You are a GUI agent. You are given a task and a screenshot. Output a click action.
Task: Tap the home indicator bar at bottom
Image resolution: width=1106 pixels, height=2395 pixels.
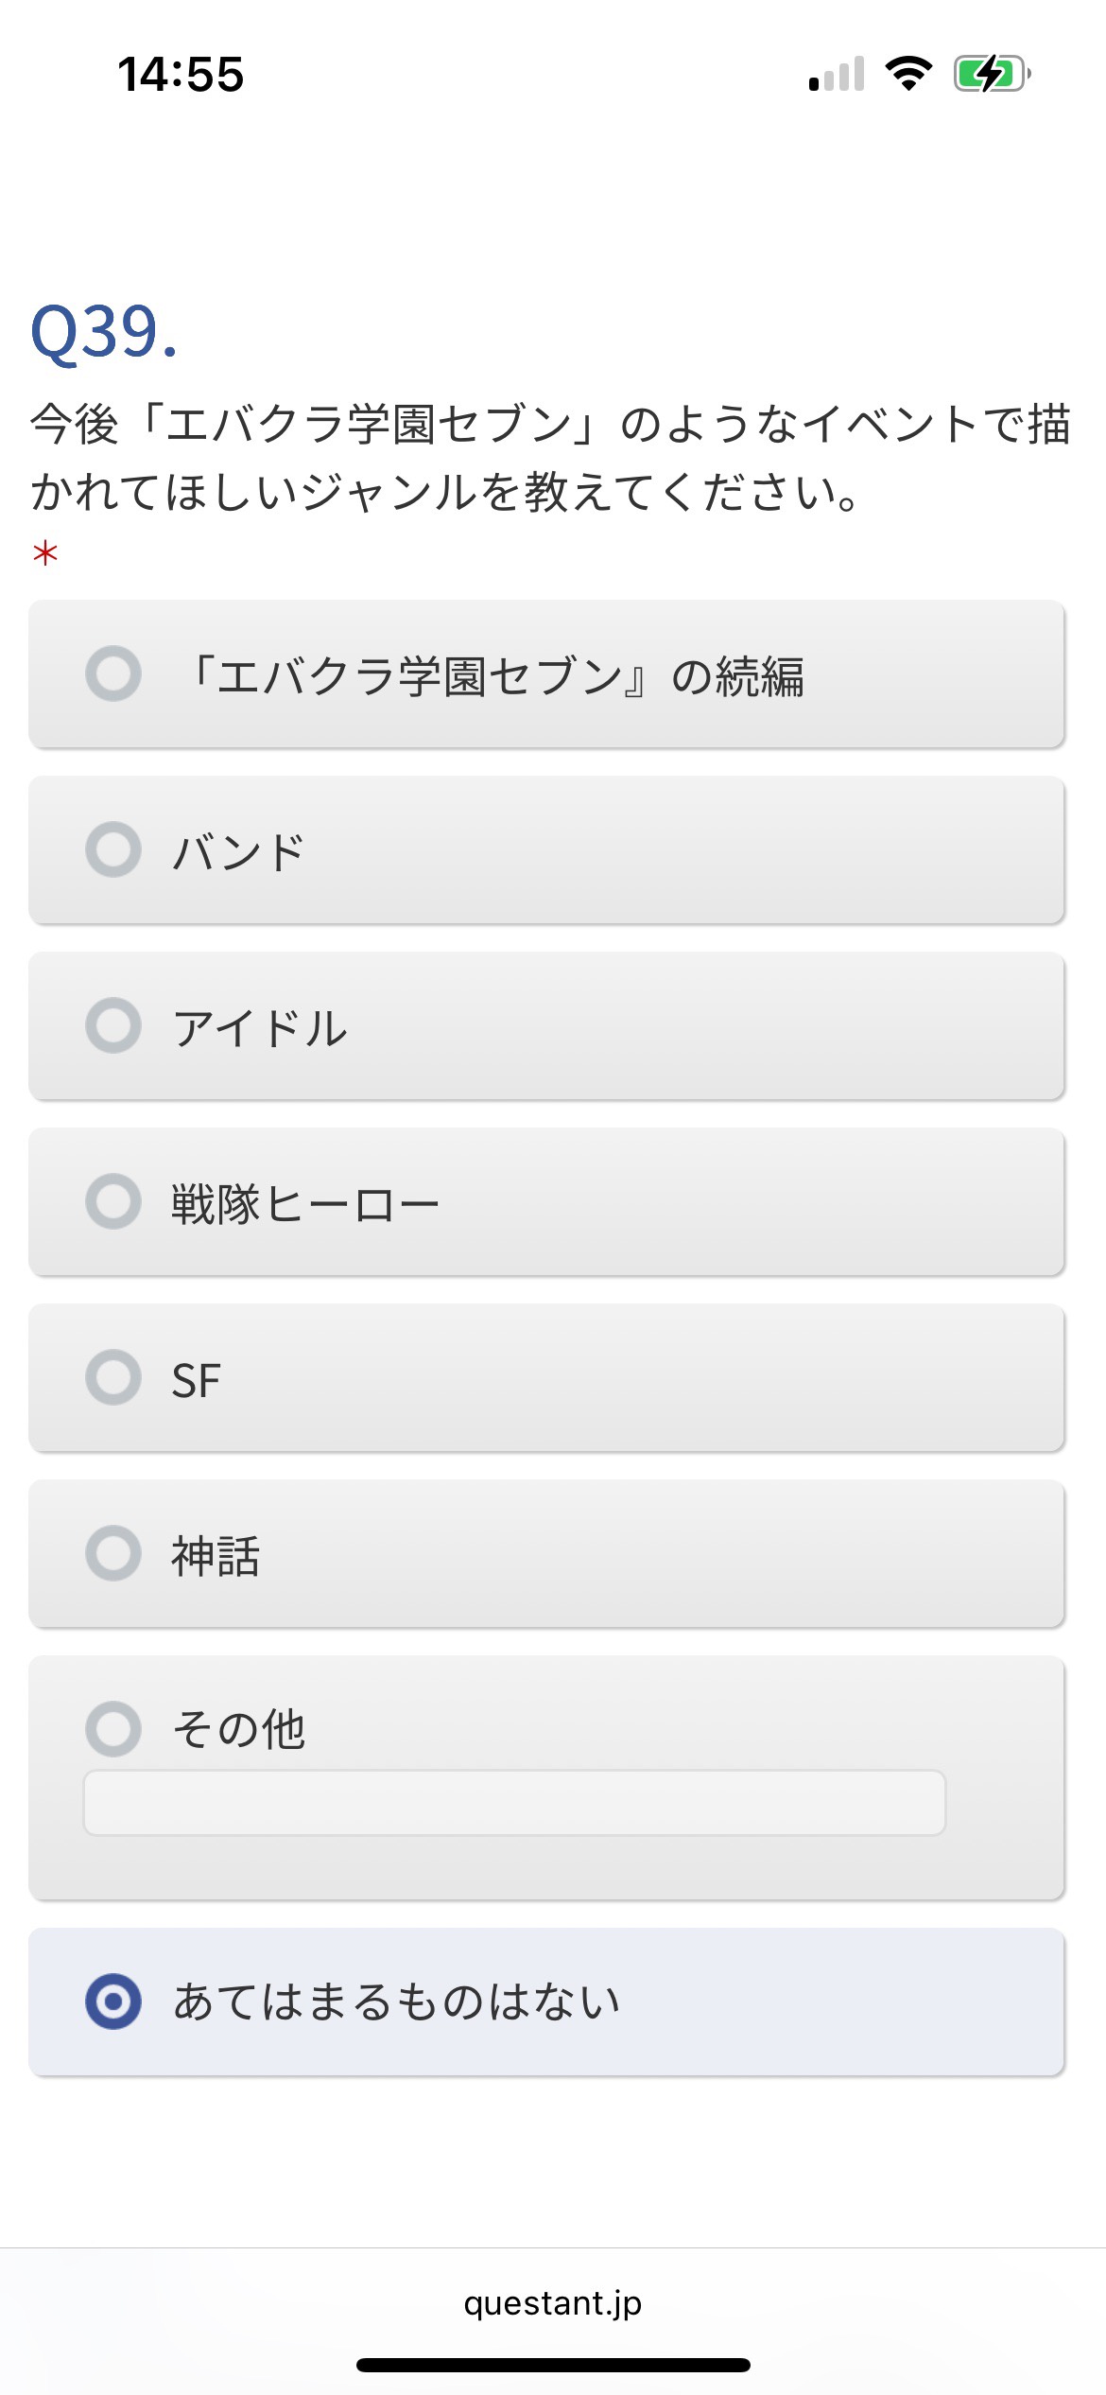553,2365
